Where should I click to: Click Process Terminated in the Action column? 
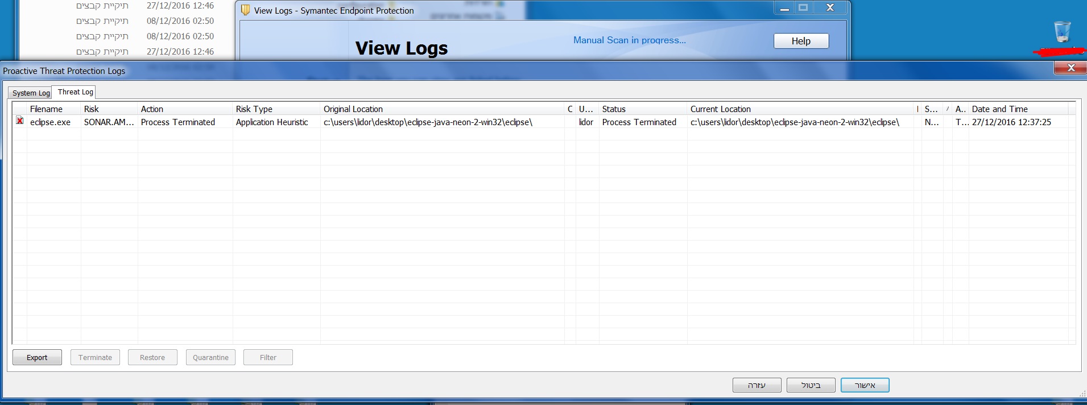pyautogui.click(x=178, y=122)
